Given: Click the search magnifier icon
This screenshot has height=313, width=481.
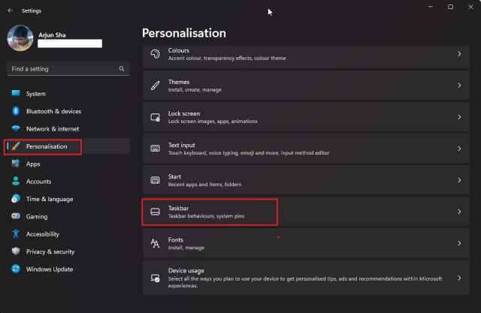Looking at the screenshot, I should (122, 68).
